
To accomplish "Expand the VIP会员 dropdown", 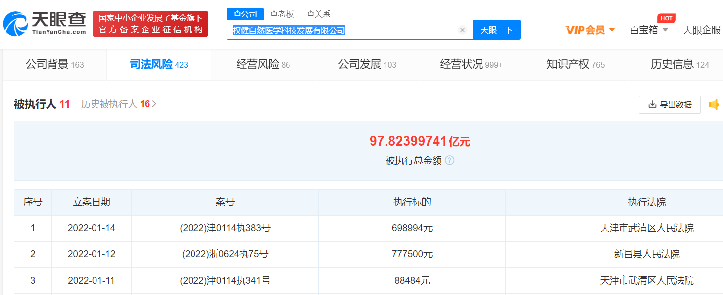I will 590,30.
